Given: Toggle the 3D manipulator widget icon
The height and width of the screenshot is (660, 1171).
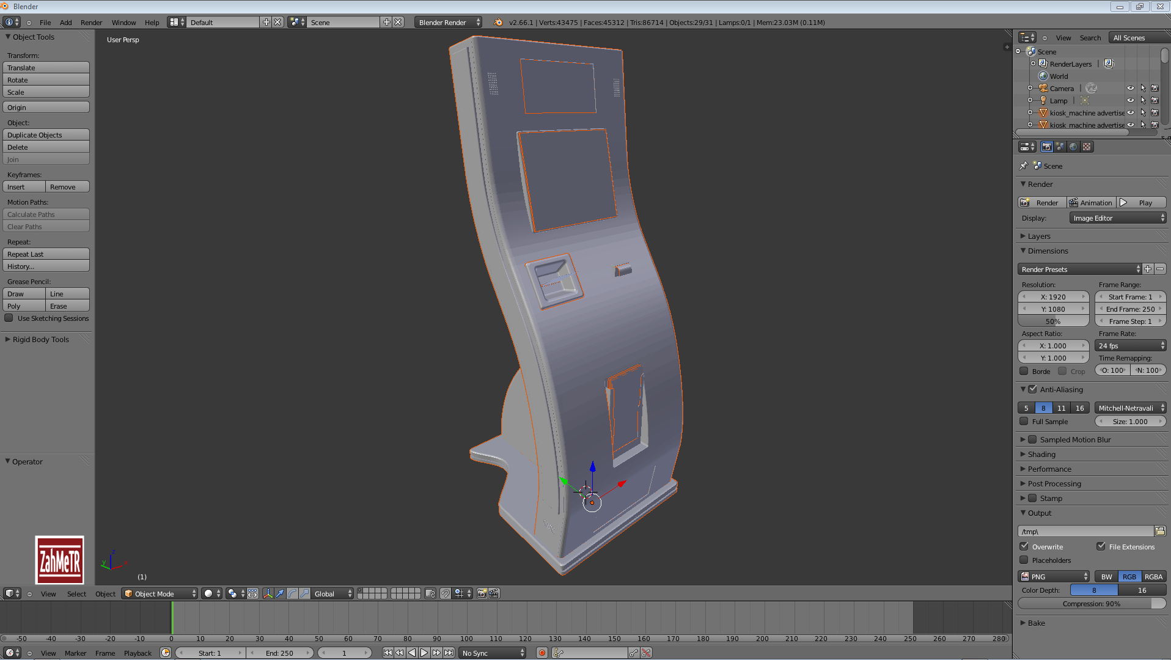Looking at the screenshot, I should [x=268, y=593].
